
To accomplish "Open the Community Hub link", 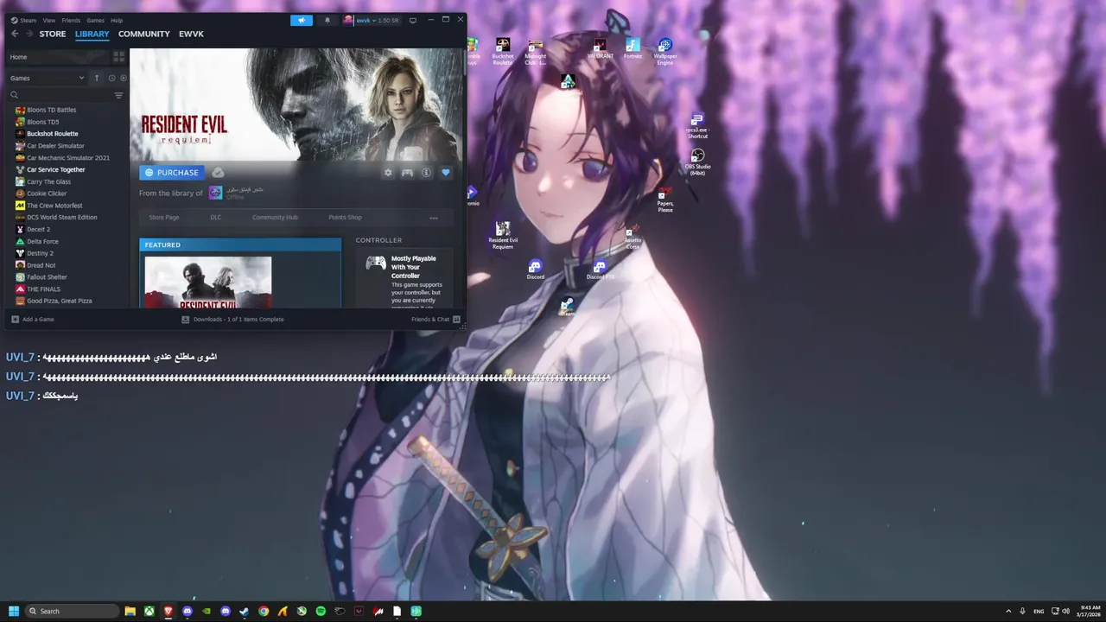I will (275, 218).
